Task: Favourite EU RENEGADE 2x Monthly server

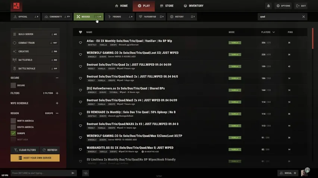Action: click(x=81, y=114)
